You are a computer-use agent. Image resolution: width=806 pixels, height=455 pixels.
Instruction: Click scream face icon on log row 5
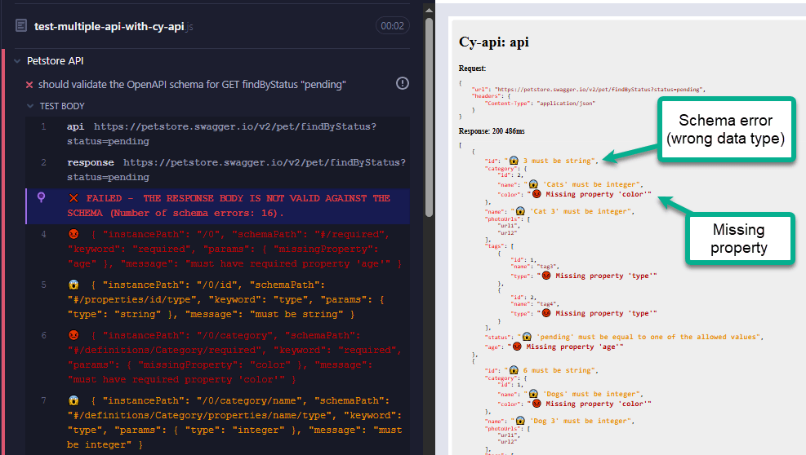click(x=73, y=285)
